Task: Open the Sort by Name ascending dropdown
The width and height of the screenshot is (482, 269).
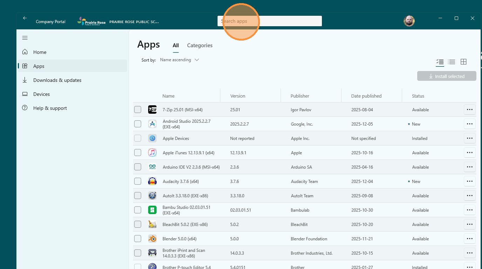Action: coord(179,60)
